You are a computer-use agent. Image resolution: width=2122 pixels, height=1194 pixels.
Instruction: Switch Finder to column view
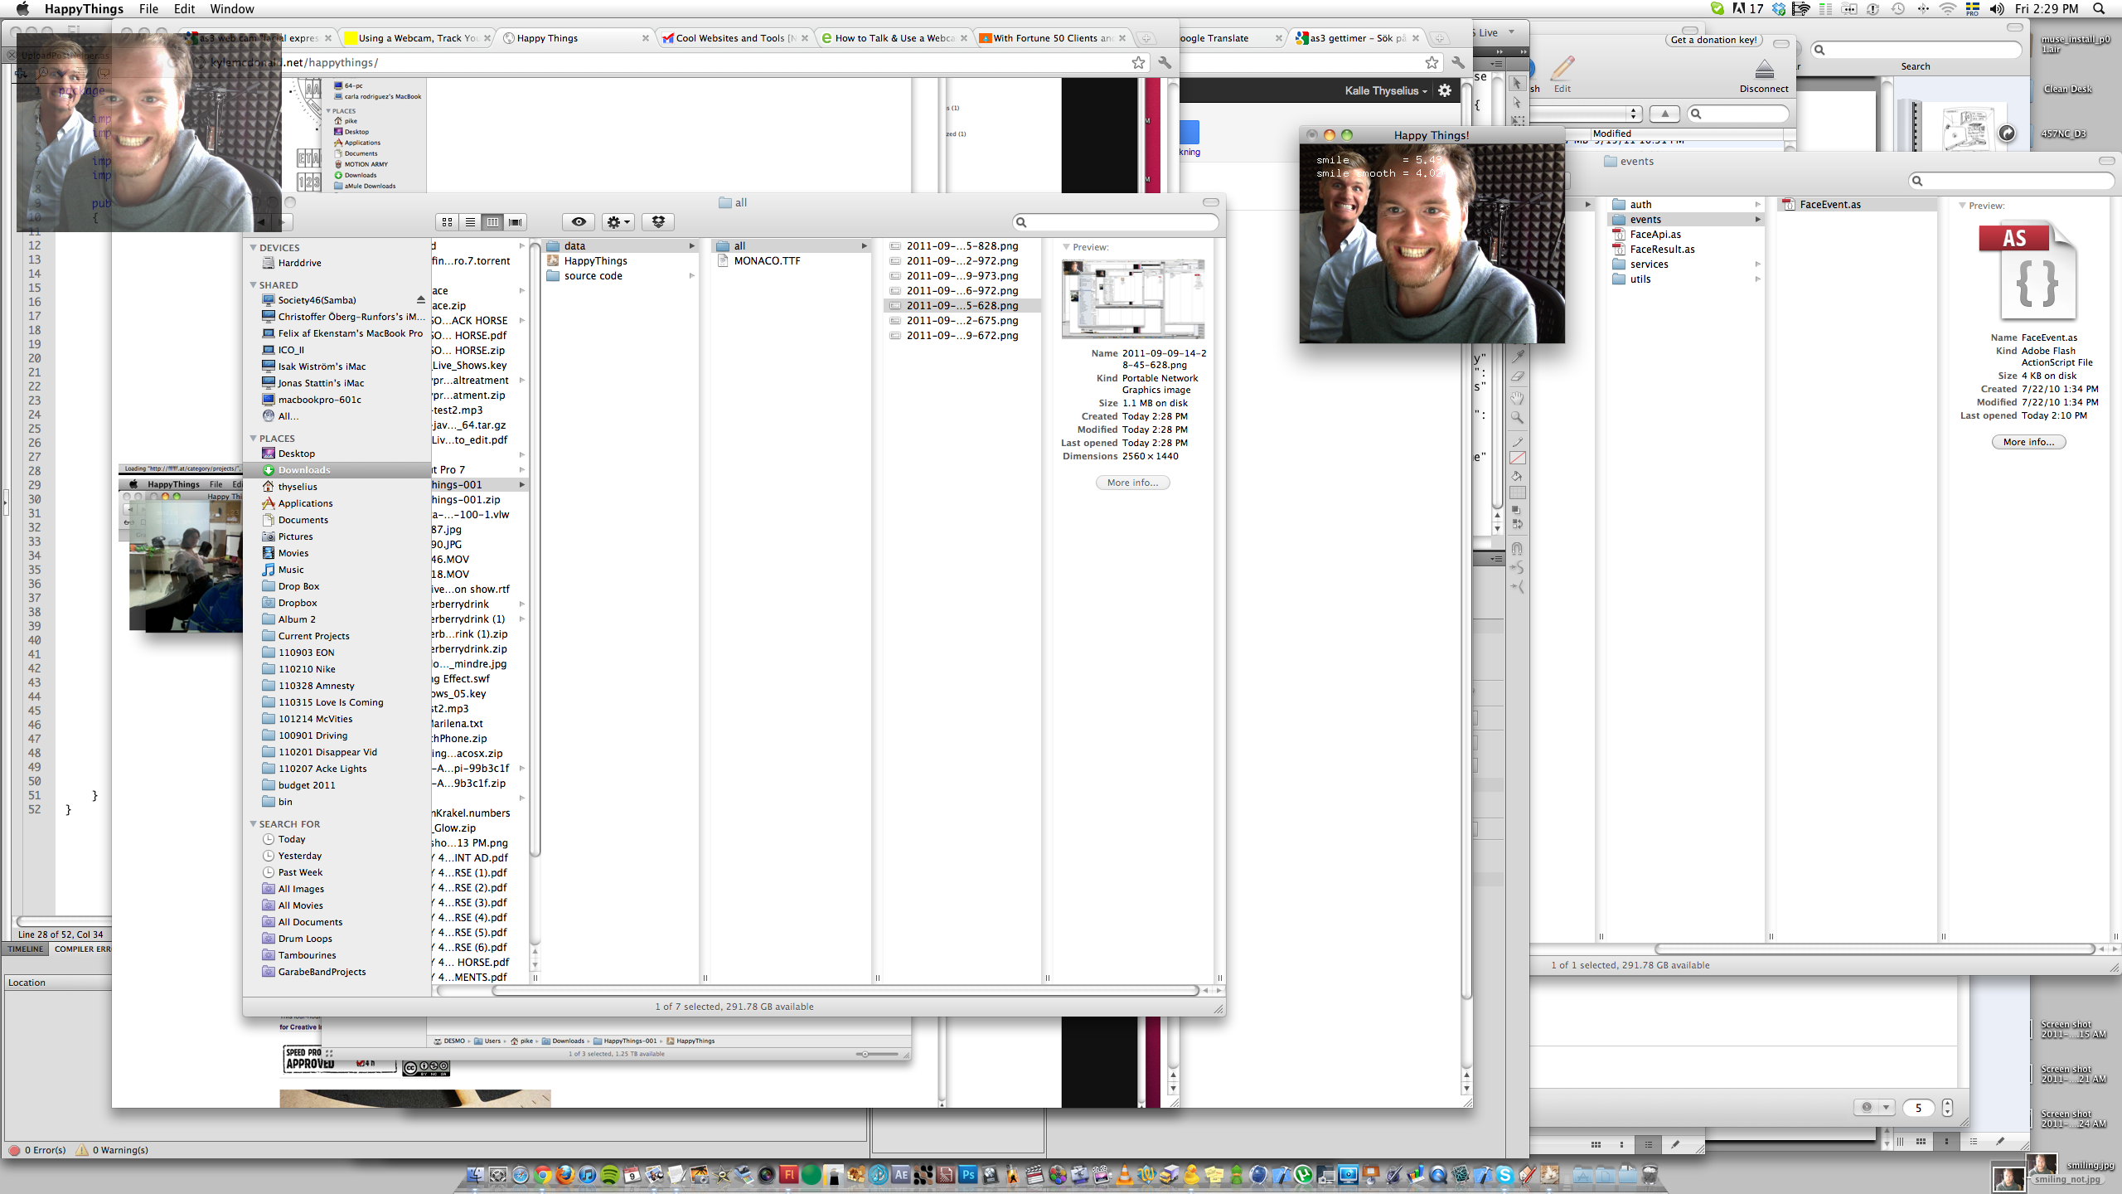pyautogui.click(x=492, y=222)
